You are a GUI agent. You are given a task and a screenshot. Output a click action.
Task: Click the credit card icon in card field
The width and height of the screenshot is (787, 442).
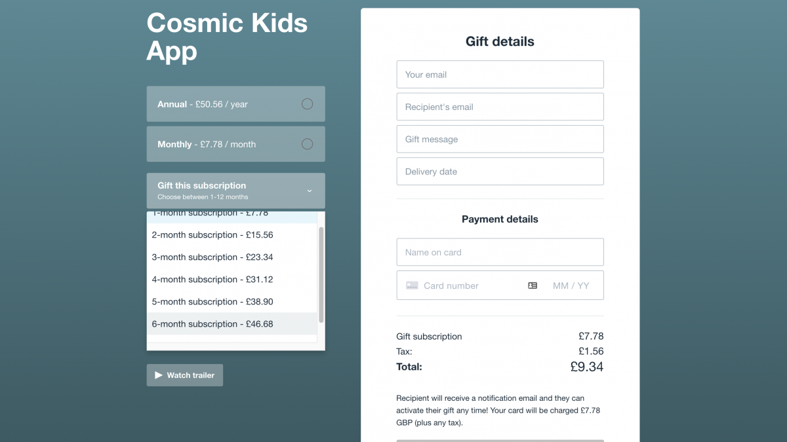(x=412, y=285)
